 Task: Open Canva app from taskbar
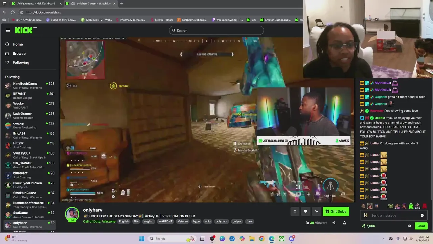222,239
